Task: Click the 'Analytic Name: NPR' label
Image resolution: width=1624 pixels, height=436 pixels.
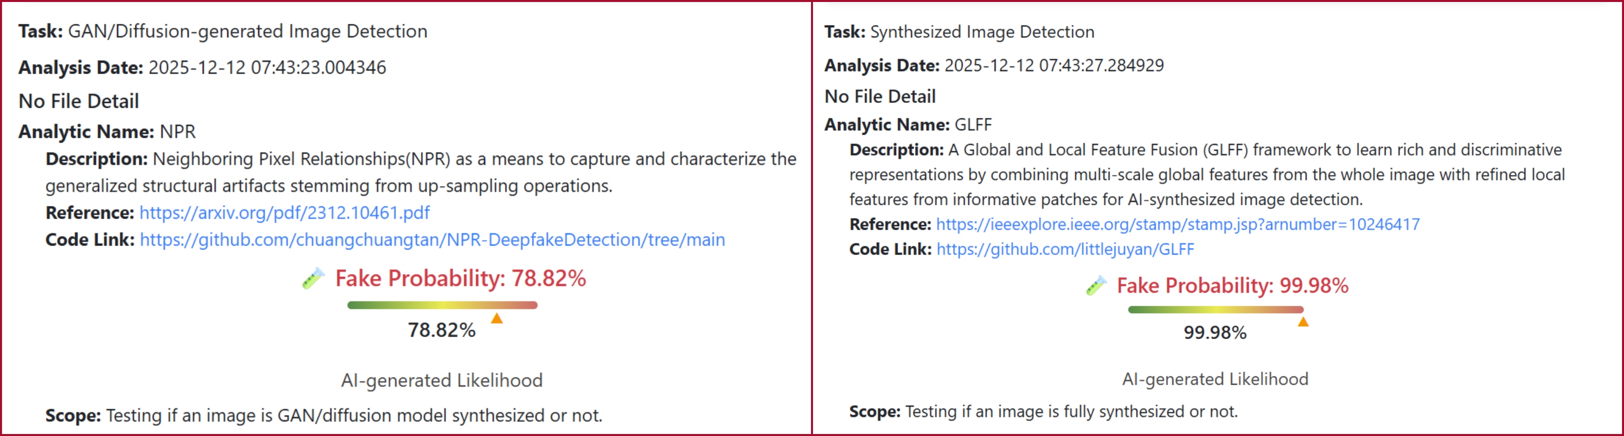Action: (x=107, y=132)
